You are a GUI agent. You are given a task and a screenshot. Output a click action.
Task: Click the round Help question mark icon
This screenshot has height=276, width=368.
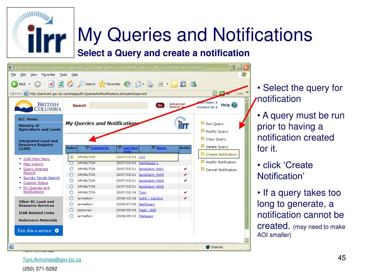[x=234, y=105]
